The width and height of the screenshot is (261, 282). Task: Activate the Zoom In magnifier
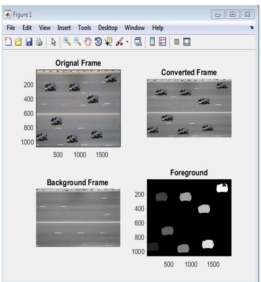[x=67, y=42]
